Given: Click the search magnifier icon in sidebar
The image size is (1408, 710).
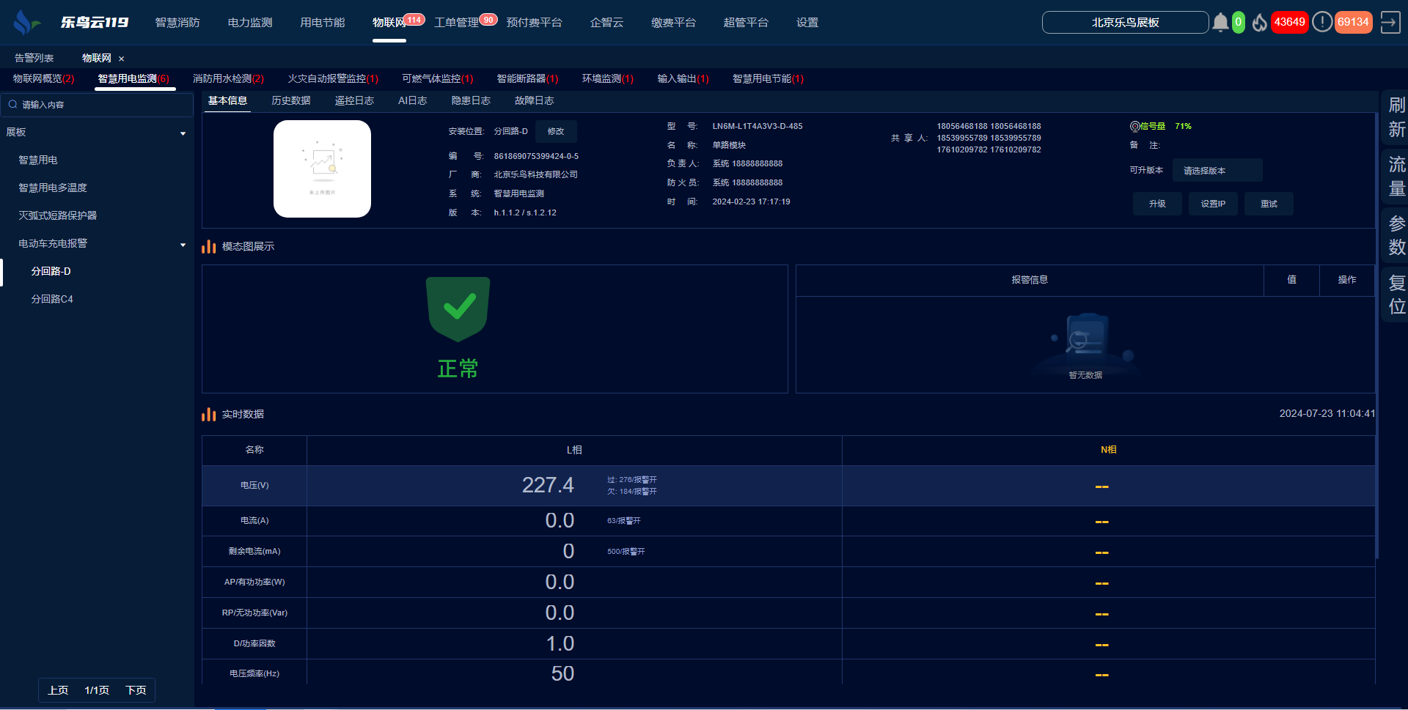Looking at the screenshot, I should pyautogui.click(x=12, y=105).
